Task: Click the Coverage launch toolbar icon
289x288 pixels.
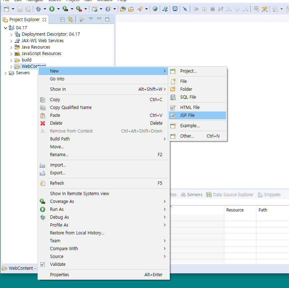Action: (x=65, y=9)
